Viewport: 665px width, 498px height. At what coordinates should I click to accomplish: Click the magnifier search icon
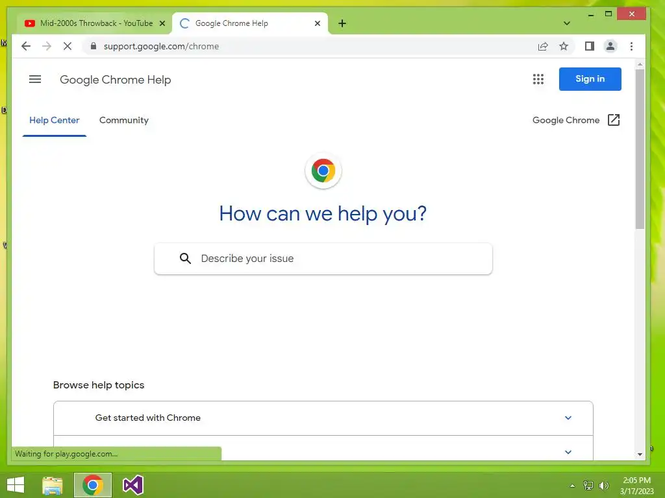pyautogui.click(x=185, y=258)
